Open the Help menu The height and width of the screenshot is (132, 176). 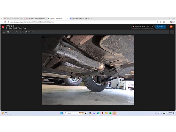pyautogui.click(x=24, y=28)
